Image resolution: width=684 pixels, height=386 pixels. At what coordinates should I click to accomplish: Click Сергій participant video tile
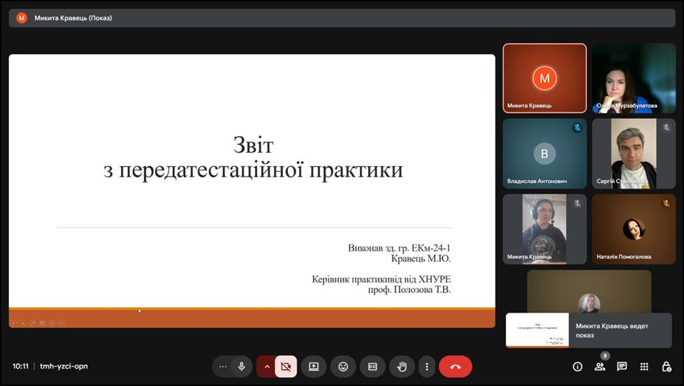pyautogui.click(x=634, y=154)
